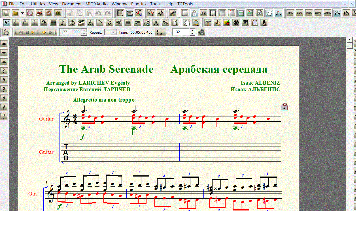The height and width of the screenshot is (230, 361).
Task: Stop playback with the square Stop button
Action: tap(27, 32)
